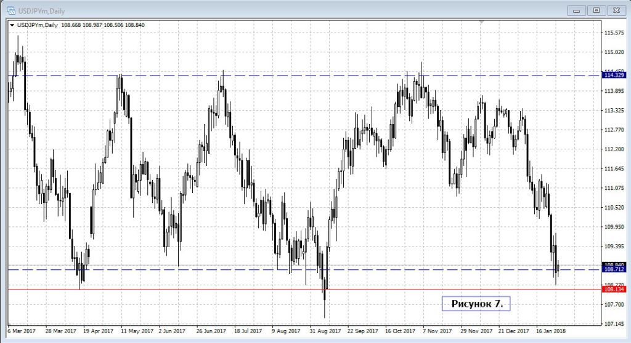Image resolution: width=631 pixels, height=343 pixels.
Task: Click the '16 Jan 2018' date on time axis
Action: [552, 329]
